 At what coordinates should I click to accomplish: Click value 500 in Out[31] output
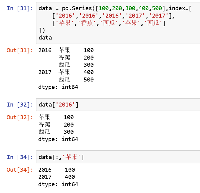click(89, 80)
